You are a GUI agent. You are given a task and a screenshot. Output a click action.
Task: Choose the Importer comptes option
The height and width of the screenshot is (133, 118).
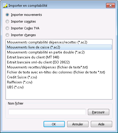tap(7, 21)
